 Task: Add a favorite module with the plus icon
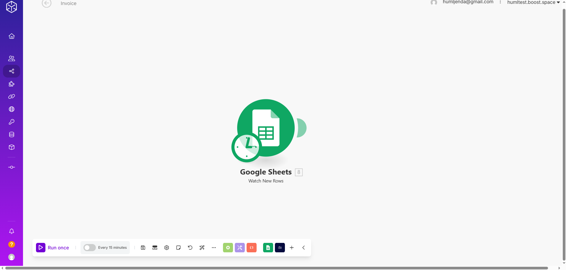click(292, 248)
